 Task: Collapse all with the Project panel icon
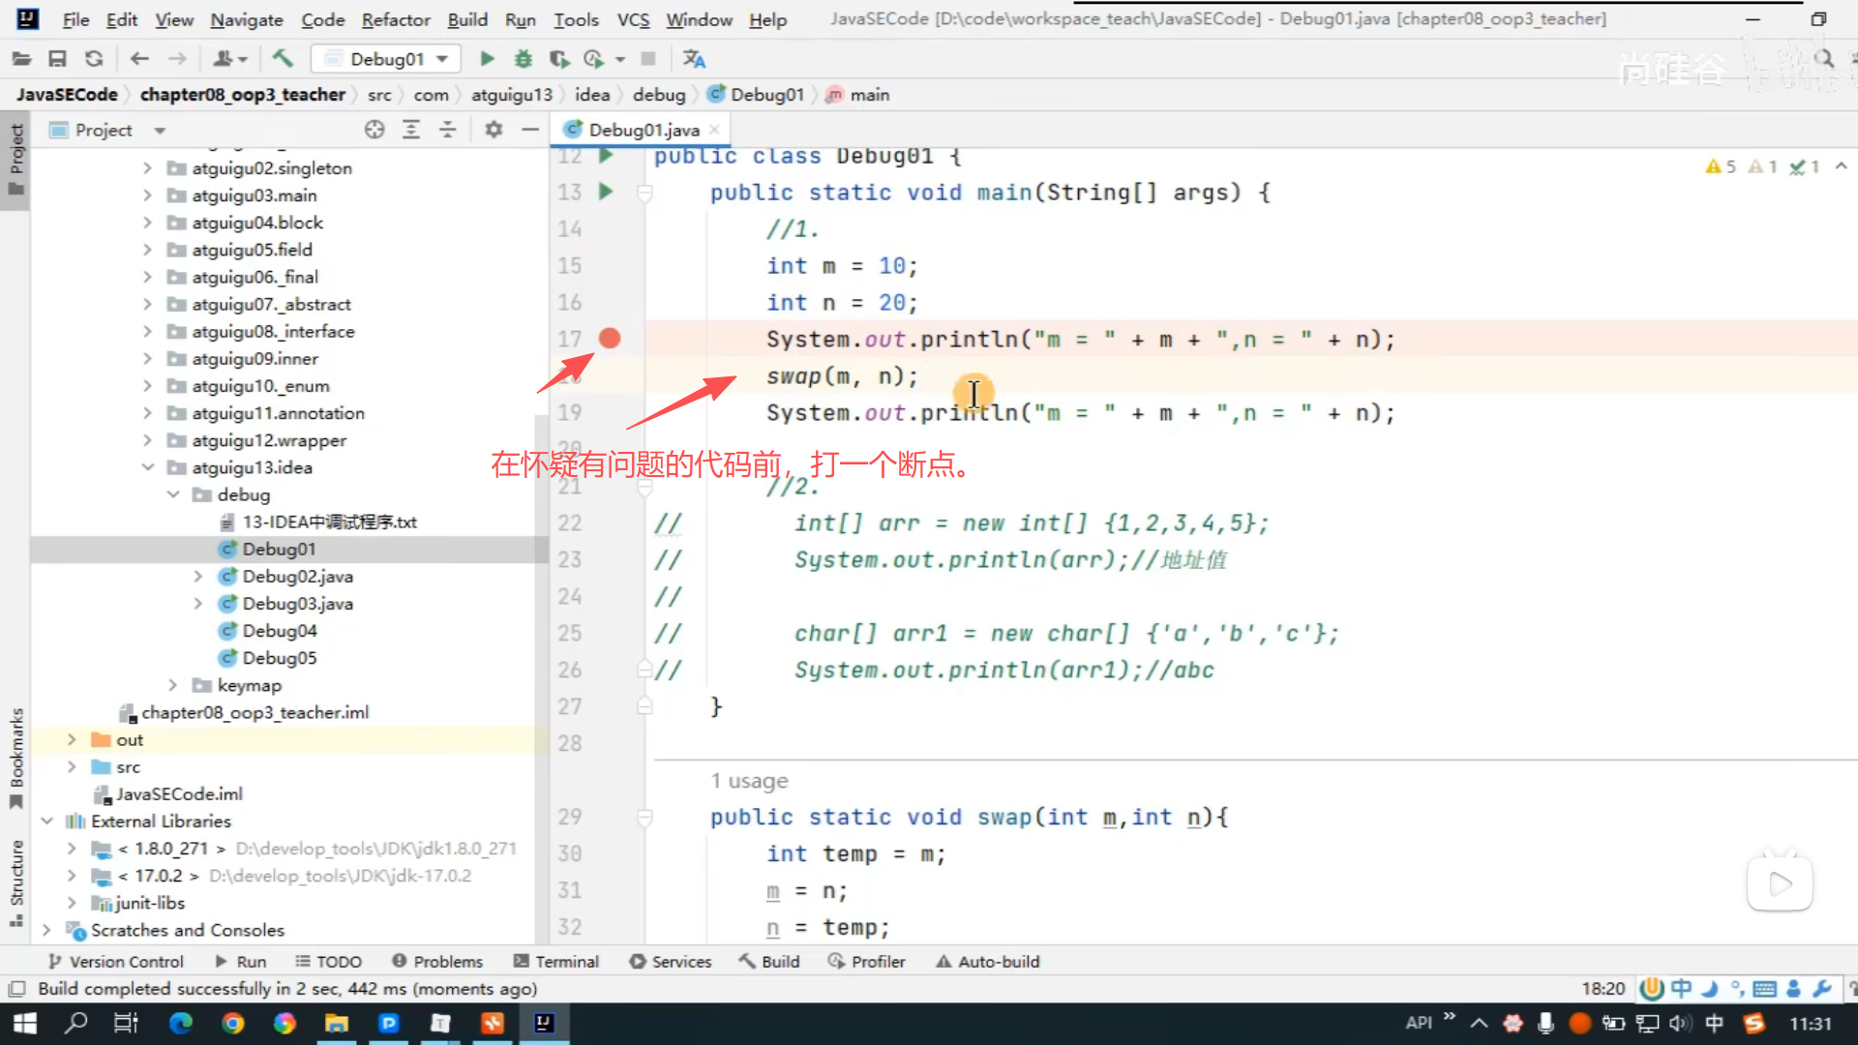pyautogui.click(x=448, y=130)
